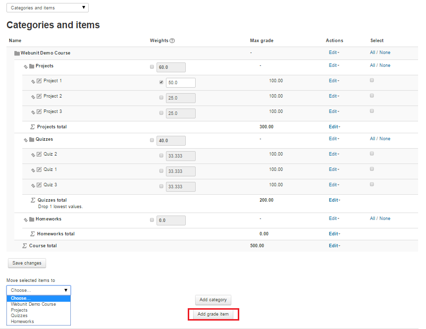Click the Webunit Demo Course folder icon
This screenshot has height=329, width=426.
(x=17, y=53)
